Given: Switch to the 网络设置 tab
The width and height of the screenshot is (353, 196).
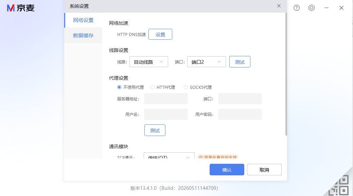Looking at the screenshot, I should coord(83,20).
